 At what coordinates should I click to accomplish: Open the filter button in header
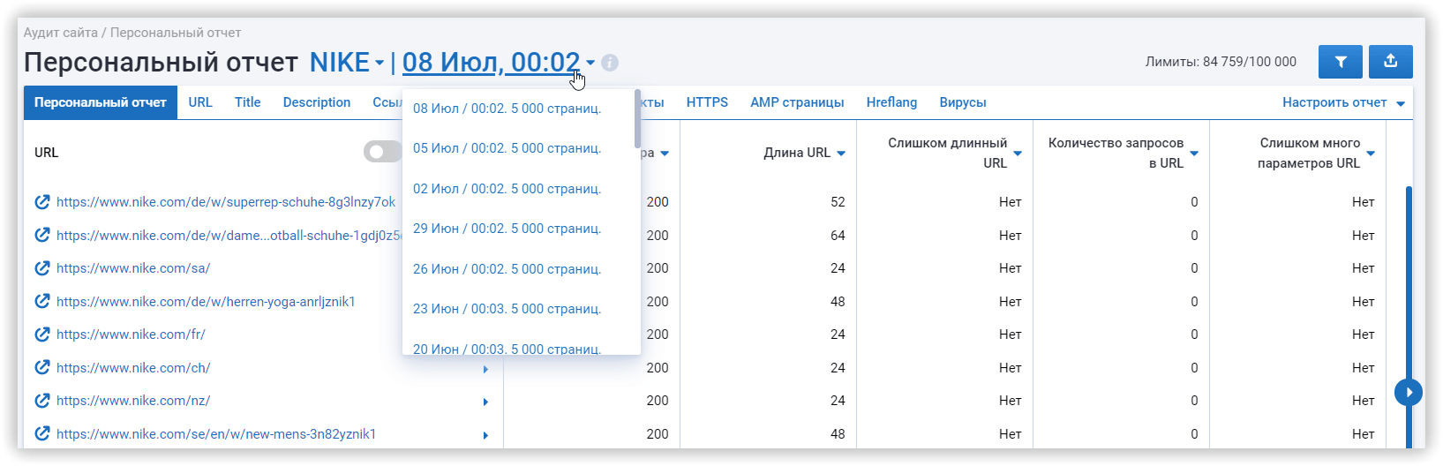[x=1340, y=62]
